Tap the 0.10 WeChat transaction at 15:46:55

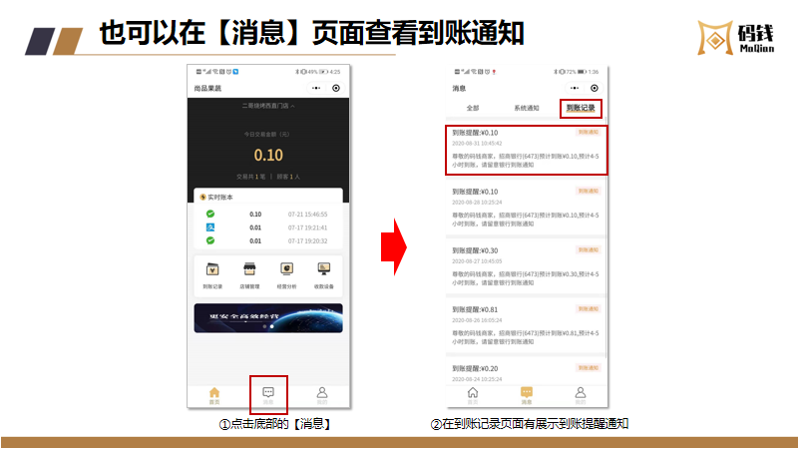pos(267,214)
